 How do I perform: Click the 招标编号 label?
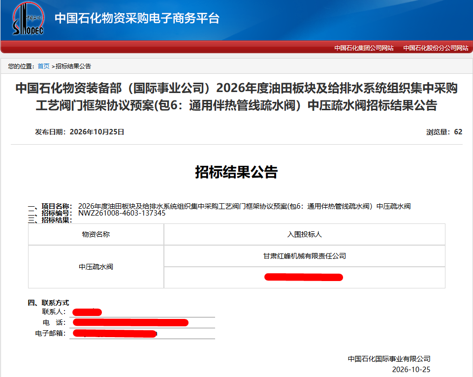[57, 213]
